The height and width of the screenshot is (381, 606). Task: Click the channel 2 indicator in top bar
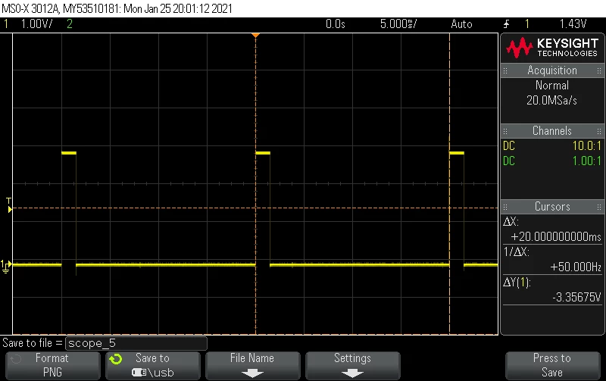(70, 24)
